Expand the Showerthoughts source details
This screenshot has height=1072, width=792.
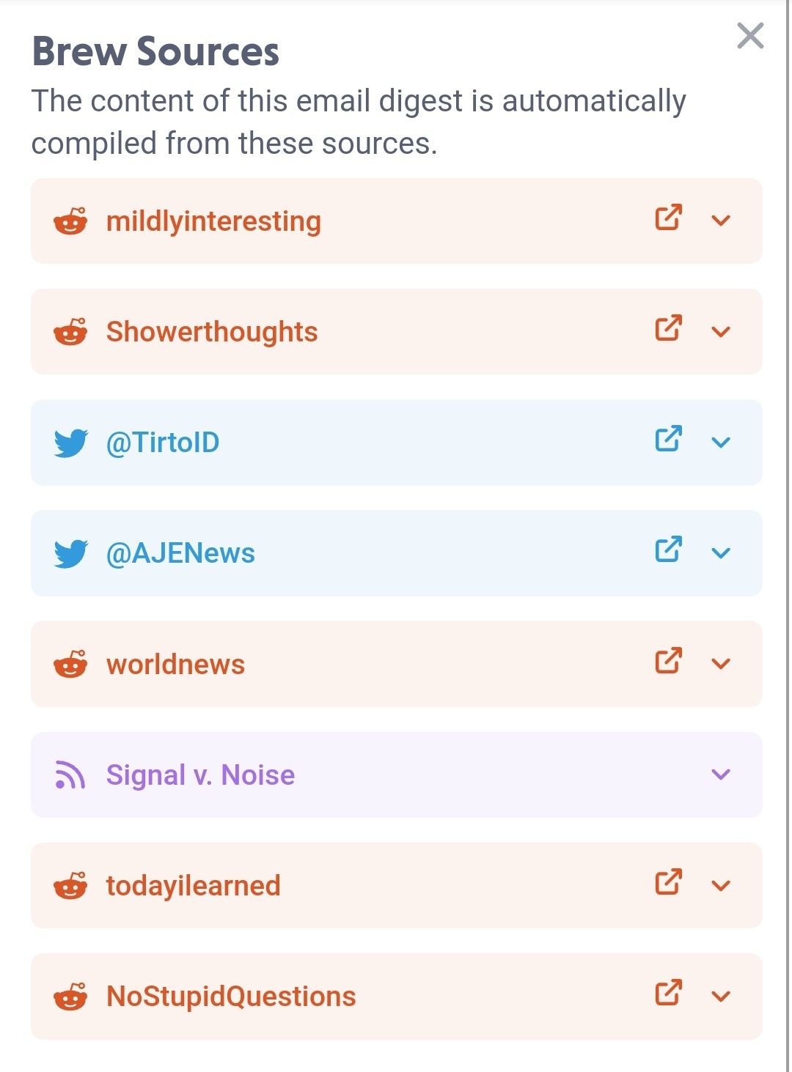[x=721, y=331]
